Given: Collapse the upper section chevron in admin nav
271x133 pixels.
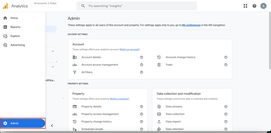Looking at the screenshot, I should tap(53, 51).
